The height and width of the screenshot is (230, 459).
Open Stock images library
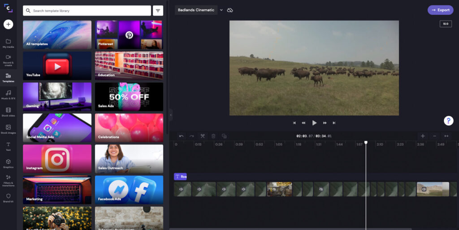click(8, 129)
